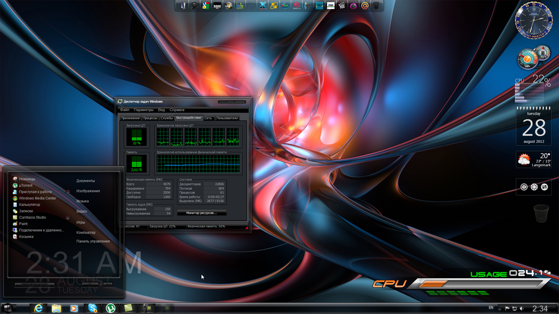559x314 pixels.
Task: Click the red no-smoking icon in dock
Action: (297, 6)
